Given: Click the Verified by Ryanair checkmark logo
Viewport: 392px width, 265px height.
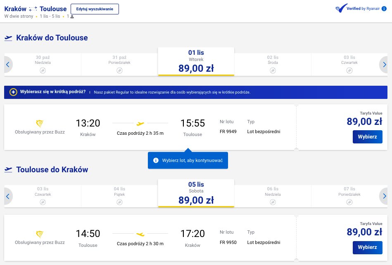Looking at the screenshot, I should point(341,8).
